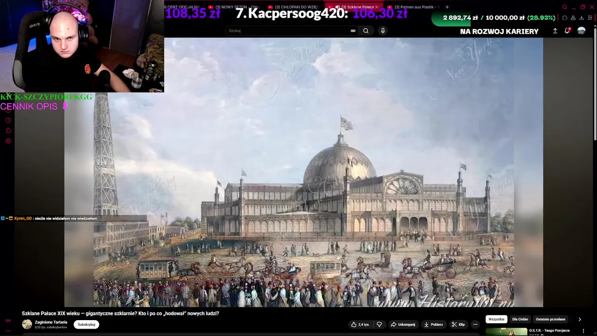Click the GX icon in the sidebar
The image size is (597, 336).
point(8,321)
